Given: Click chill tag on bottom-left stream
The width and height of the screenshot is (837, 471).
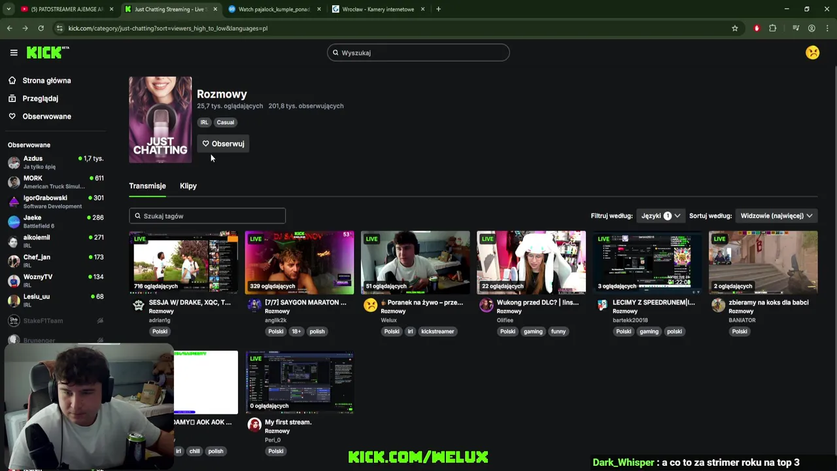Looking at the screenshot, I should [195, 451].
